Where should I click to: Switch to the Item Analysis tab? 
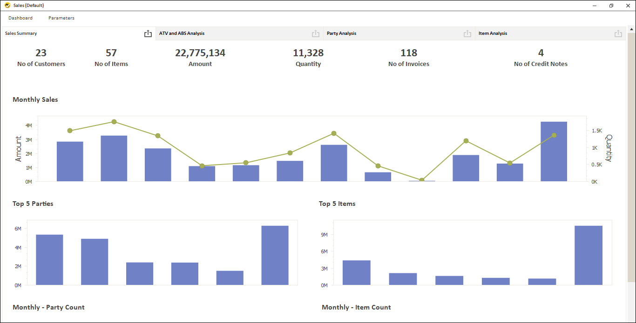pyautogui.click(x=493, y=33)
